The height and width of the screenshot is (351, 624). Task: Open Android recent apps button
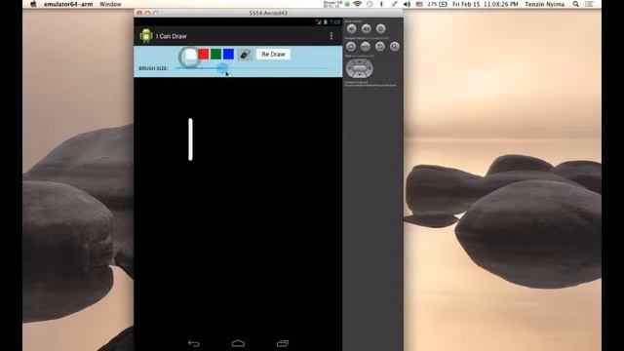(x=283, y=343)
